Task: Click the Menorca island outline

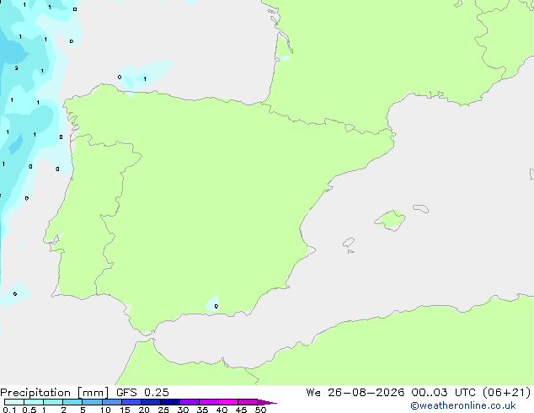Action: click(x=421, y=208)
